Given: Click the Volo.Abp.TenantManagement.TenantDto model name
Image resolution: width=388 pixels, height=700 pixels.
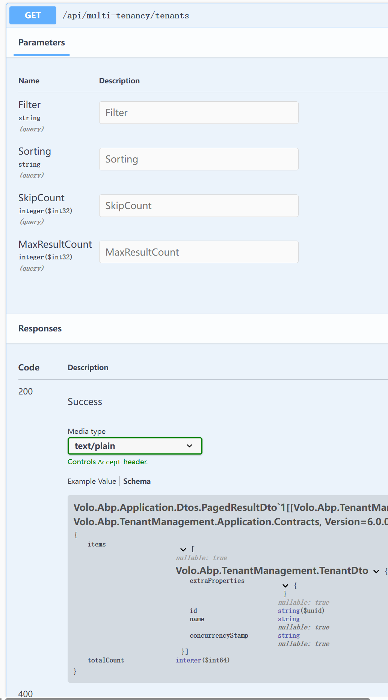Looking at the screenshot, I should (x=272, y=571).
